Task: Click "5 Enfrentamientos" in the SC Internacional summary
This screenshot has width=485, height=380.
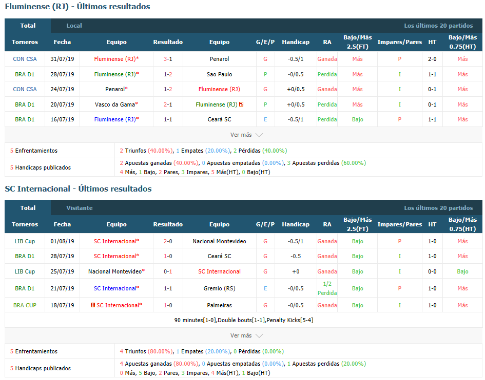Action: click(34, 351)
